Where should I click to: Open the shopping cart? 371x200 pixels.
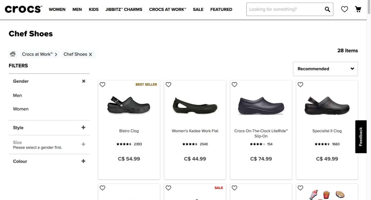point(358,9)
